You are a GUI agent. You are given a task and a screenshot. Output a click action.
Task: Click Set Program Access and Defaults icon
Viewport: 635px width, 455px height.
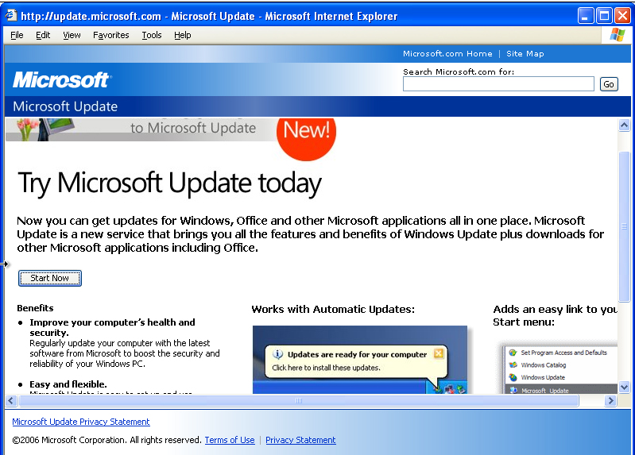tap(513, 353)
